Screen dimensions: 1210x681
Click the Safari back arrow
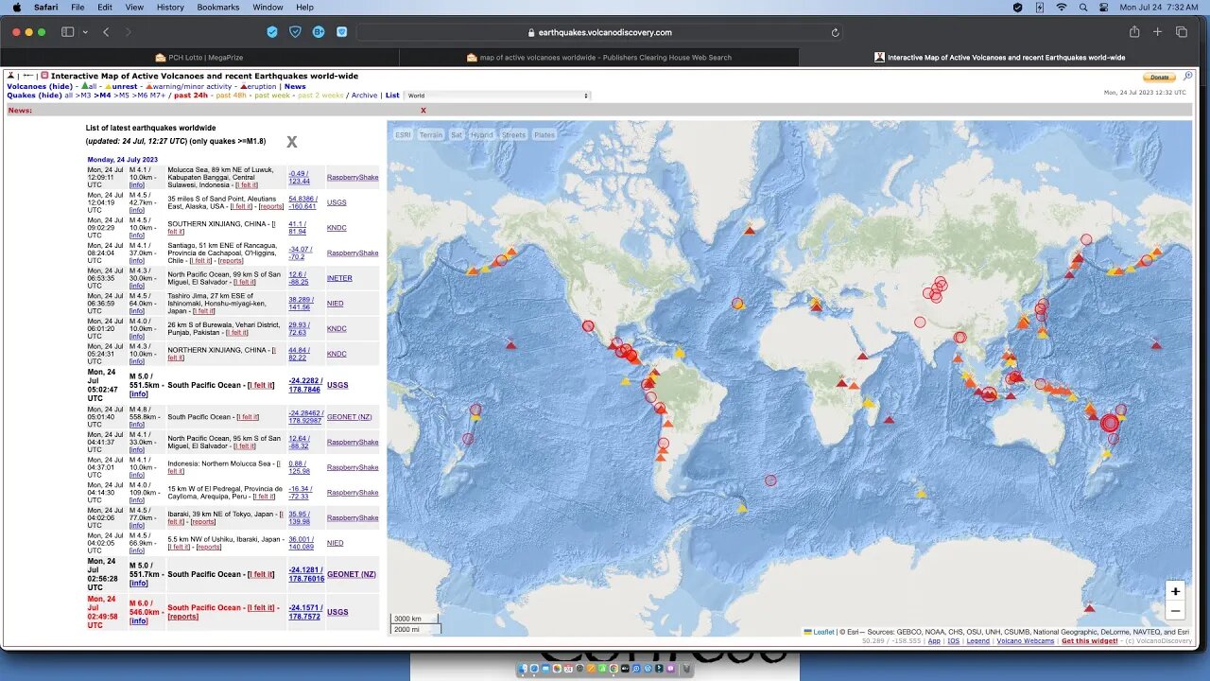(106, 32)
